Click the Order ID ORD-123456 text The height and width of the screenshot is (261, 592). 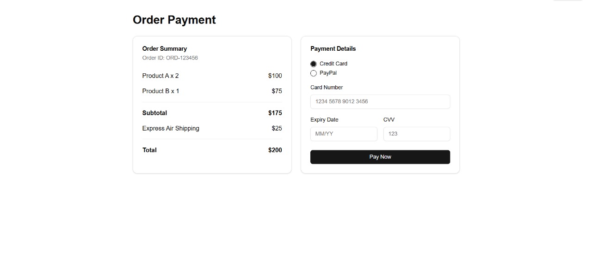pyautogui.click(x=170, y=58)
